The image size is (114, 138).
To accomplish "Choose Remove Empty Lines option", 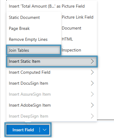I will coord(34,39).
